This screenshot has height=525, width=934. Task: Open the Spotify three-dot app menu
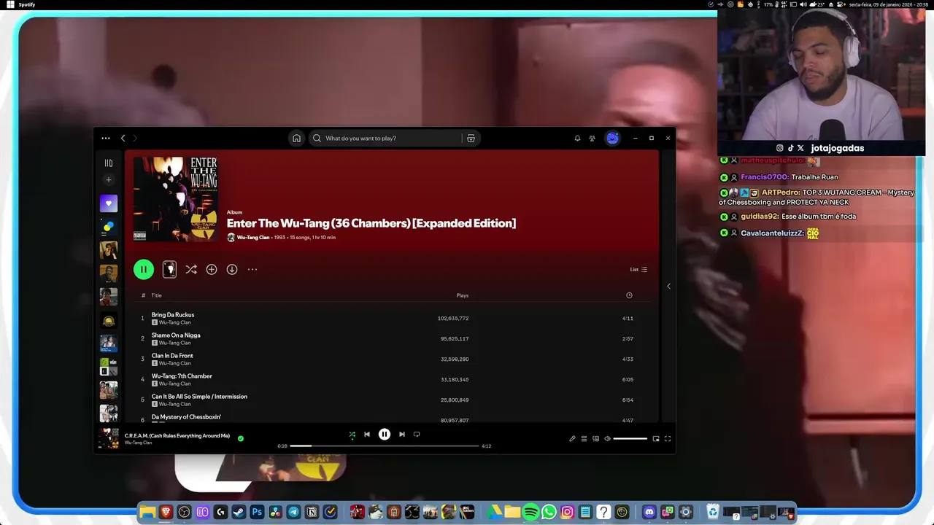[x=106, y=138]
